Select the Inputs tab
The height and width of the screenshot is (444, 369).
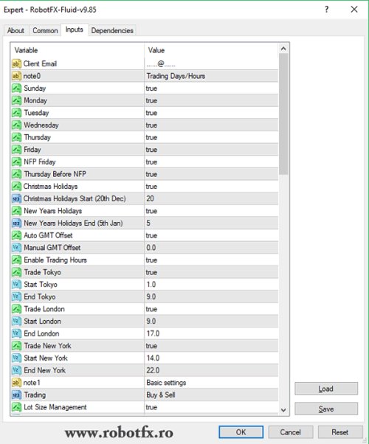click(75, 30)
